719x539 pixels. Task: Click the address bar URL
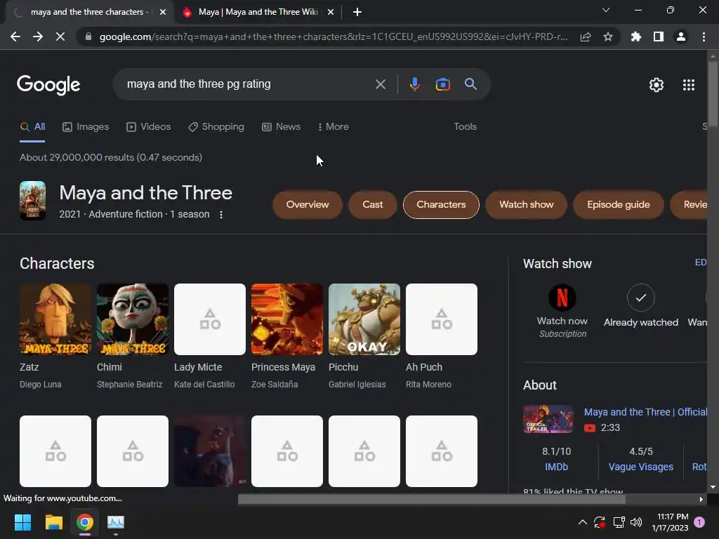click(334, 36)
